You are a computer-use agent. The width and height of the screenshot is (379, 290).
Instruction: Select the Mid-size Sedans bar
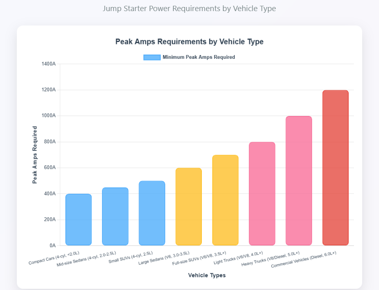(115, 216)
